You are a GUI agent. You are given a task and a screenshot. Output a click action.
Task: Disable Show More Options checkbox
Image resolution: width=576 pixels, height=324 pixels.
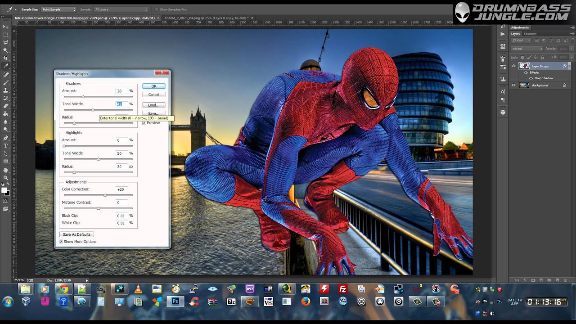tap(61, 242)
